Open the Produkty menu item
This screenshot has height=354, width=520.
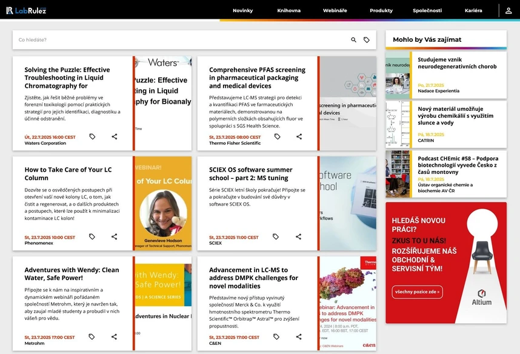pyautogui.click(x=382, y=10)
